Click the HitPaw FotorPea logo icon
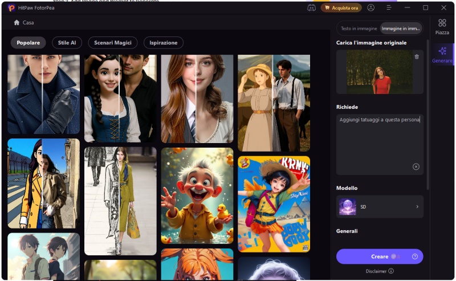The height and width of the screenshot is (281, 456). pos(11,8)
